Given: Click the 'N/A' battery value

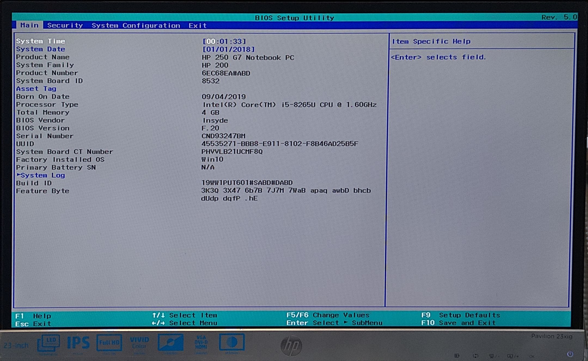Looking at the screenshot, I should tap(208, 167).
